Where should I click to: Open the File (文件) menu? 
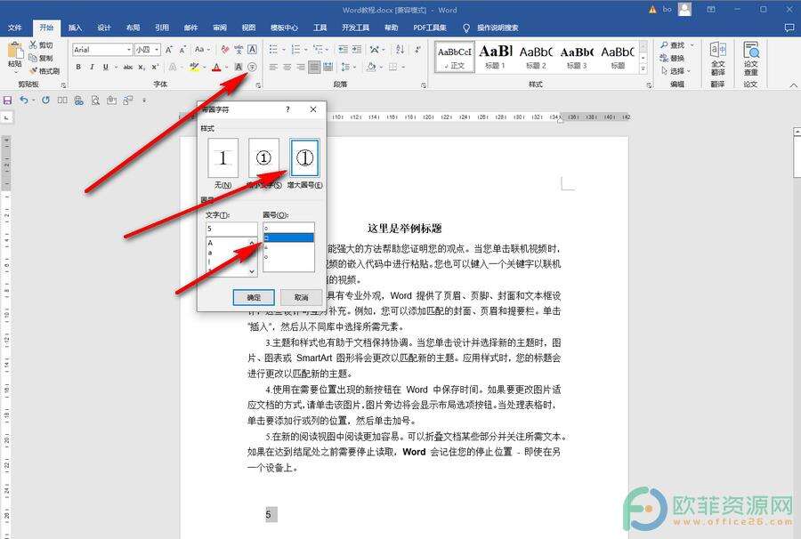pyautogui.click(x=15, y=28)
